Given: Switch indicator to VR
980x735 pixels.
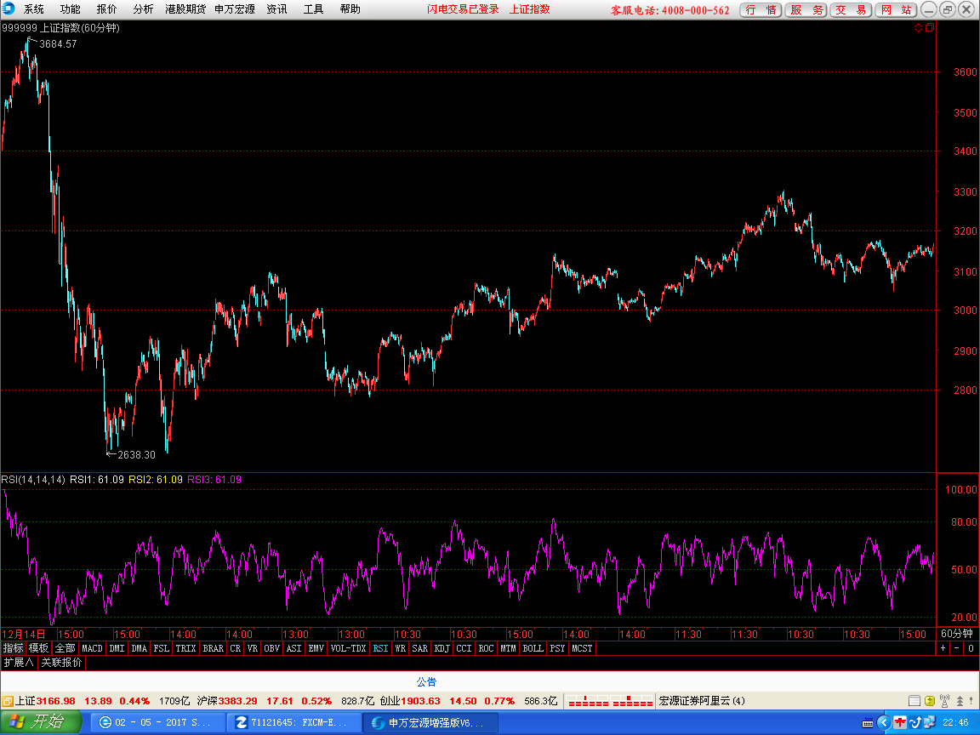Looking at the screenshot, I should (253, 648).
